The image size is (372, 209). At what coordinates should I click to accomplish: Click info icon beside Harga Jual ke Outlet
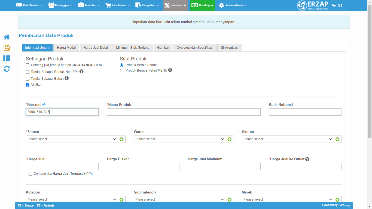coord(307,159)
